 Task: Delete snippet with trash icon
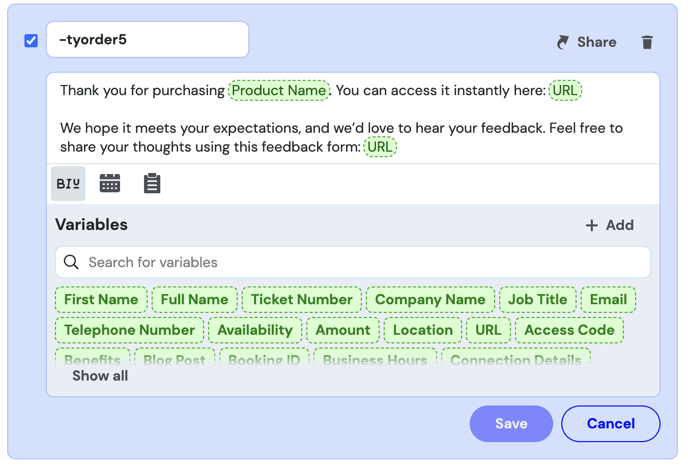pos(647,42)
